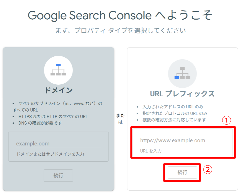Click the URL prefix property icon
Viewport: 240px width, 194px height.
click(182, 73)
